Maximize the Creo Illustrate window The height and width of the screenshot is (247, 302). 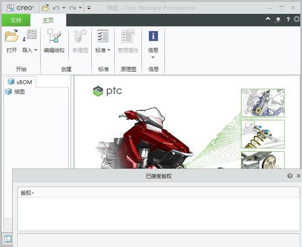point(281,8)
